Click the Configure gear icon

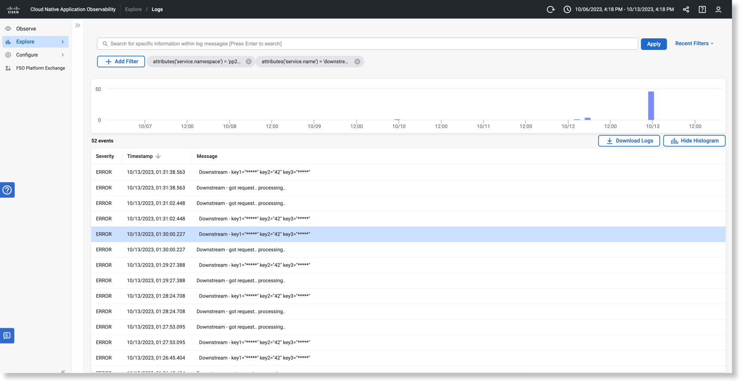click(x=8, y=55)
